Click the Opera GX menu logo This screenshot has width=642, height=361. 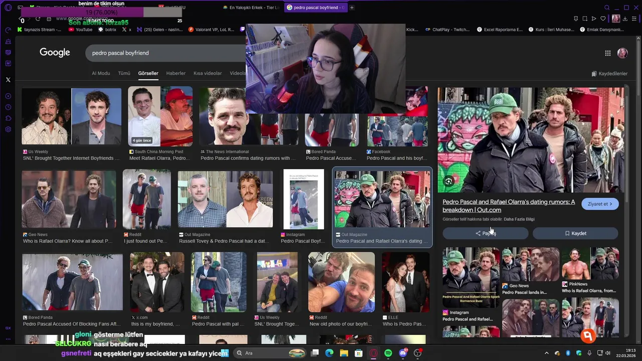click(8, 8)
